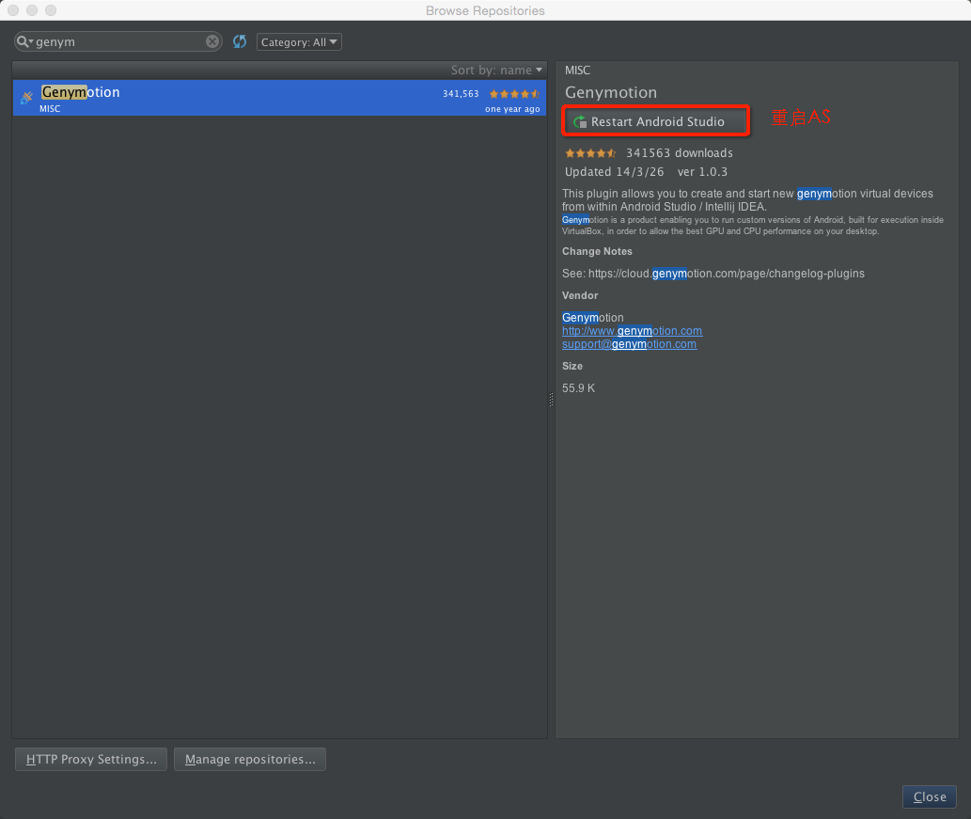Click the panel splitter handle
Viewport: 971px width, 819px height.
point(551,400)
